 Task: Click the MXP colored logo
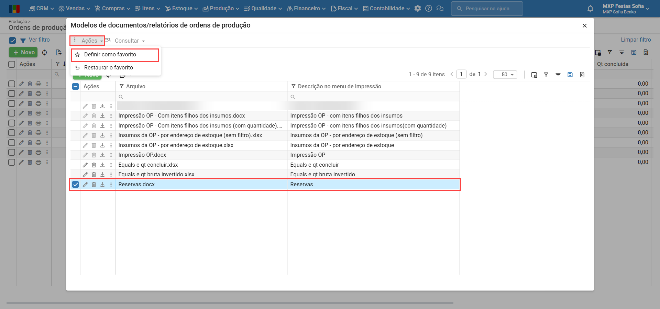coord(14,9)
